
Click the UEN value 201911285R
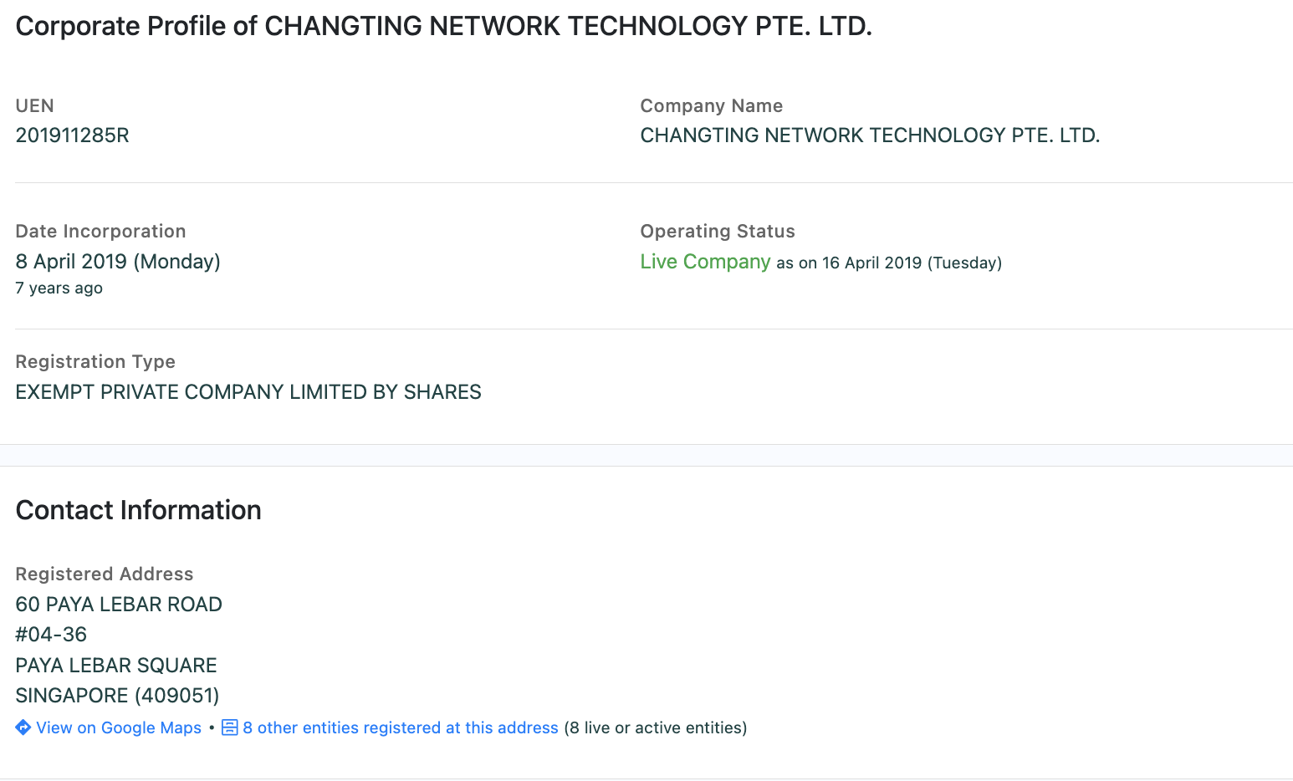[x=72, y=135]
